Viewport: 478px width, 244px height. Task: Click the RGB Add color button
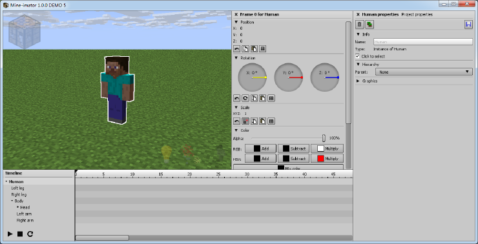pos(261,148)
